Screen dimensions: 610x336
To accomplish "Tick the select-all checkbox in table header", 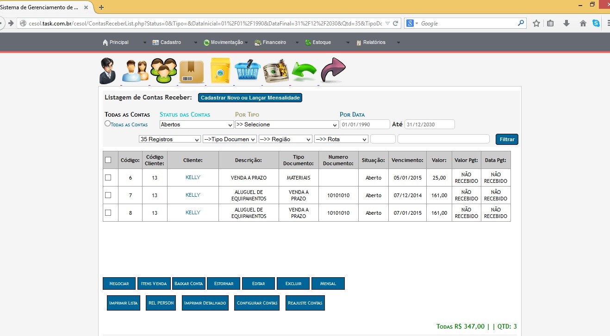I will [108, 160].
